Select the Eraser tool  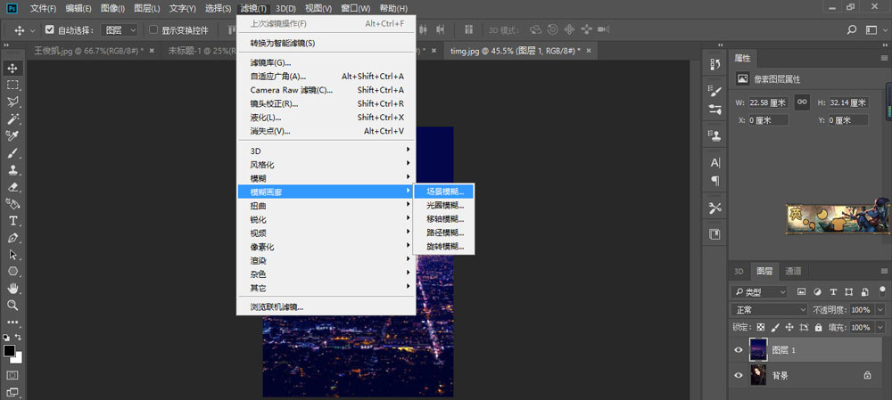click(x=13, y=187)
